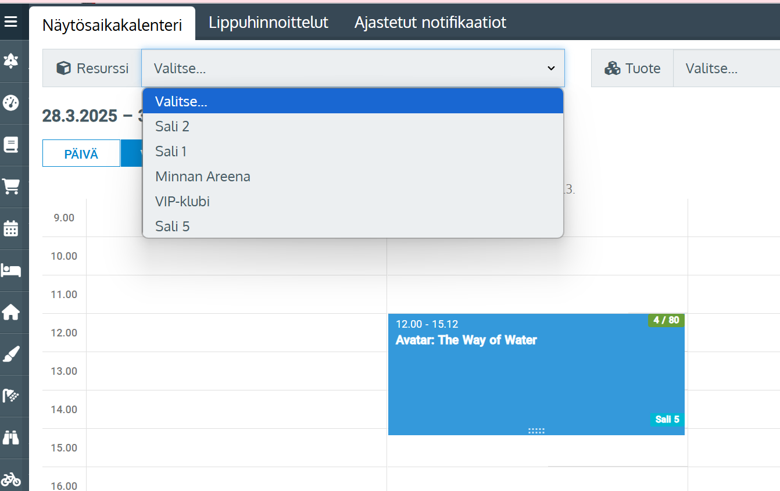
Task: Open the binoculars icon in the sidebar
Action: [10, 438]
